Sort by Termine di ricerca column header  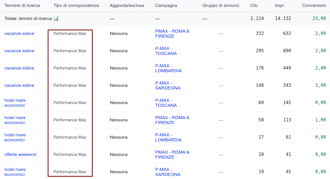pos(22,5)
